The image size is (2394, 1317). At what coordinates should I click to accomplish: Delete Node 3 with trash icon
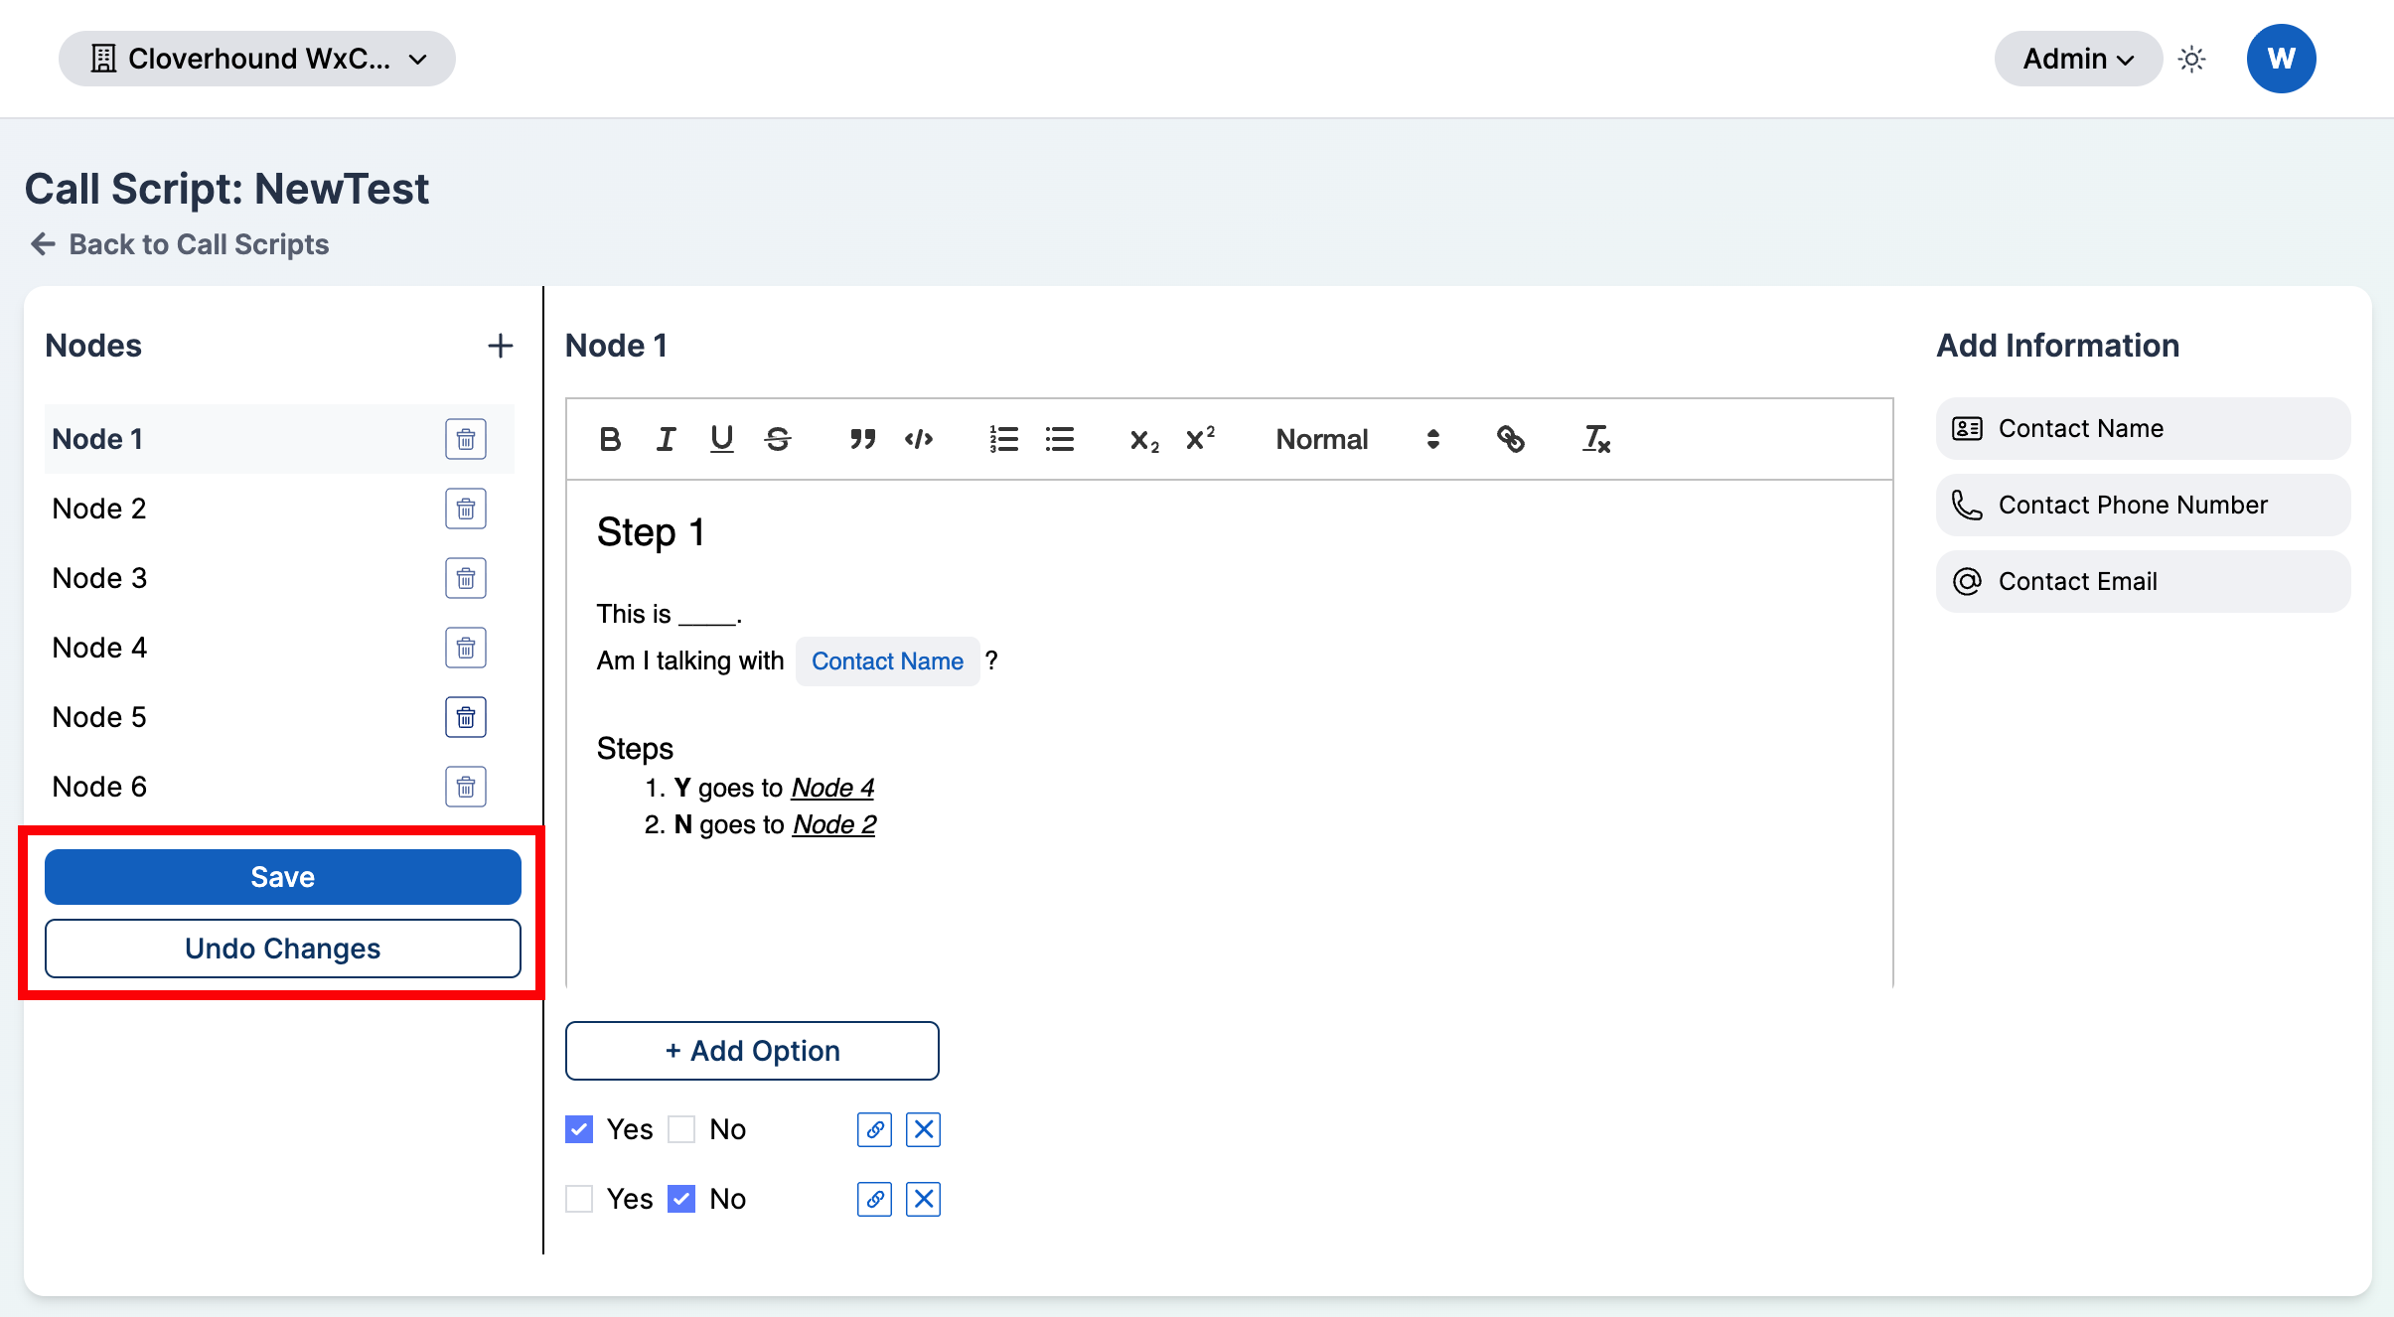coord(466,578)
